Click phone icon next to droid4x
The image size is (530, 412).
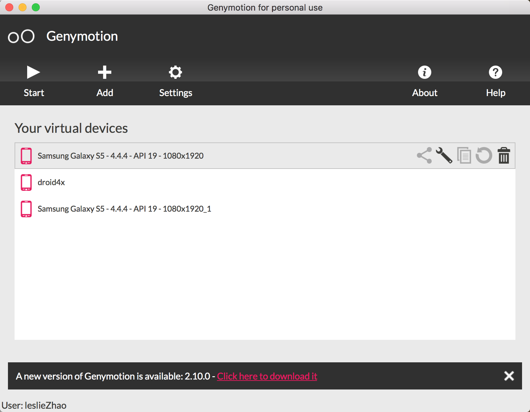point(26,182)
